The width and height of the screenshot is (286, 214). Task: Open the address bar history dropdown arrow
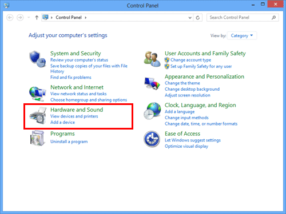click(x=190, y=18)
